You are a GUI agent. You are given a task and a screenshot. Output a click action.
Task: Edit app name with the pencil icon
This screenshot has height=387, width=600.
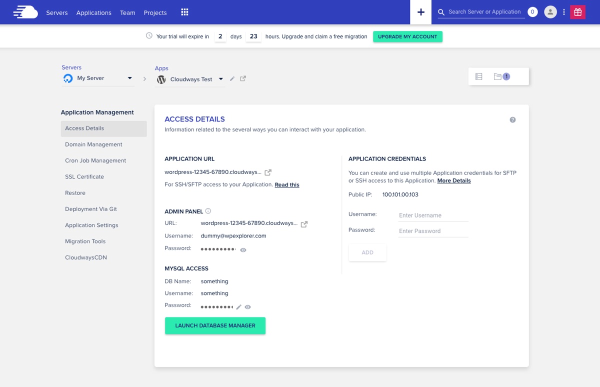coord(232,79)
